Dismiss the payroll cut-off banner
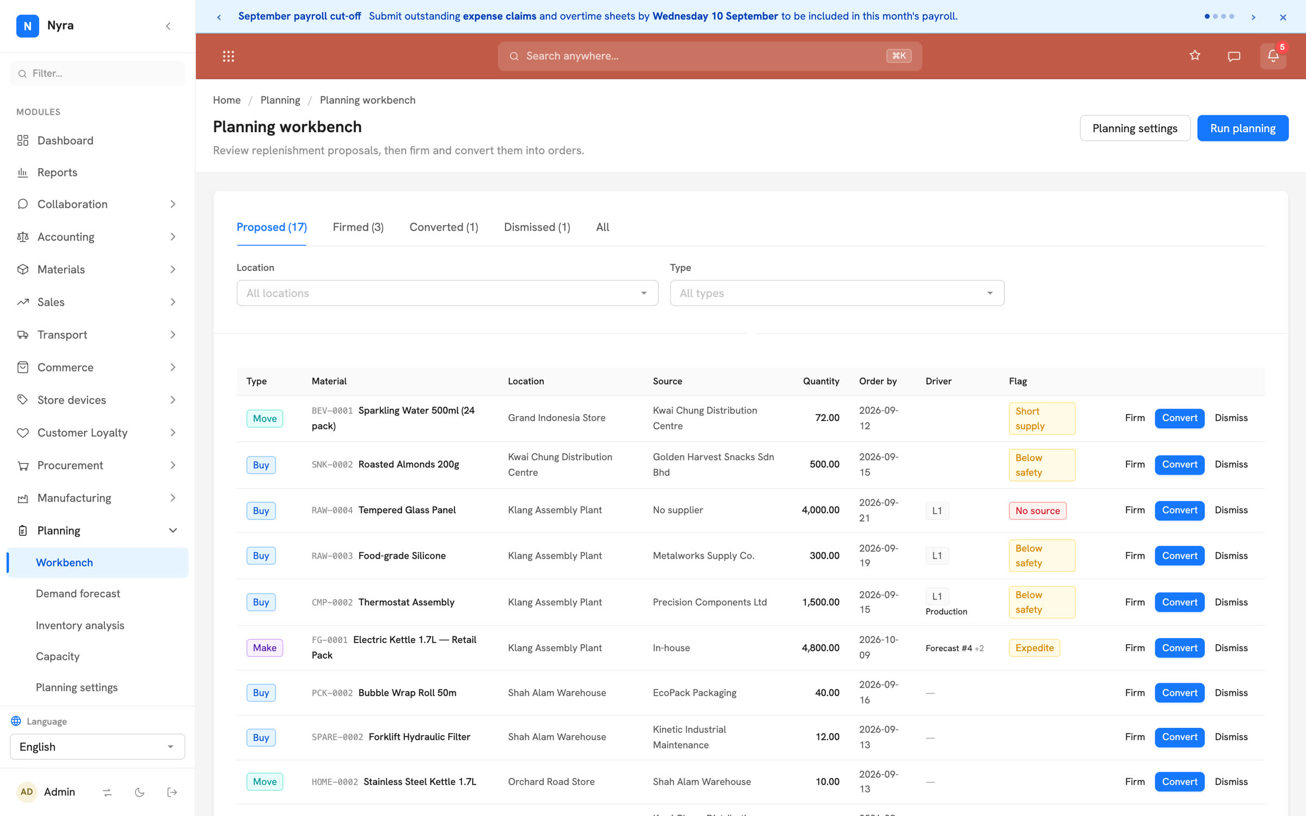 [x=1283, y=17]
